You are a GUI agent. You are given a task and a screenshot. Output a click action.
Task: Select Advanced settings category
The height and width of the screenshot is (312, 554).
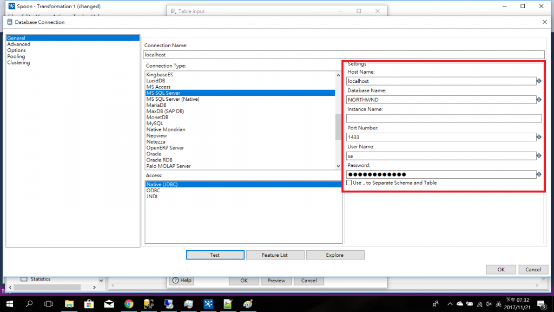point(19,44)
